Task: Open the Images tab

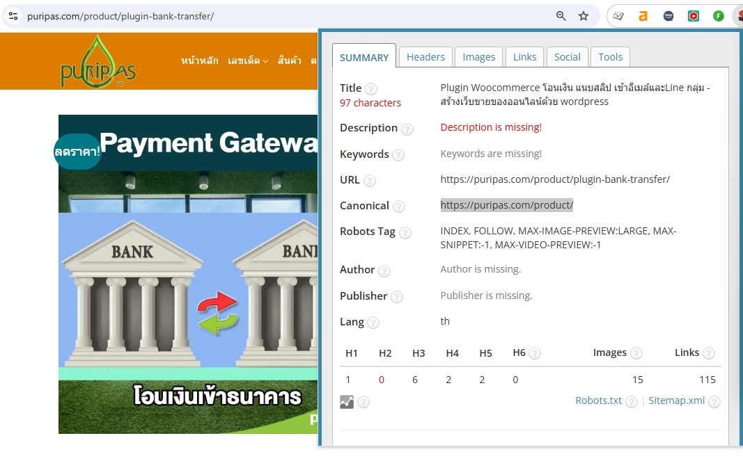Action: tap(479, 57)
